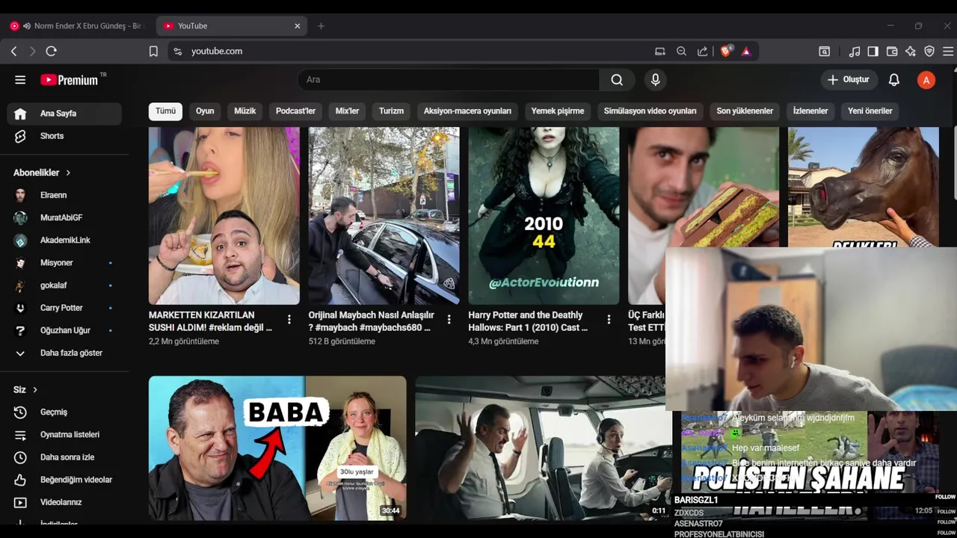The width and height of the screenshot is (957, 538).
Task: Open Daha sonra izle in sidebar
Action: tap(64, 457)
